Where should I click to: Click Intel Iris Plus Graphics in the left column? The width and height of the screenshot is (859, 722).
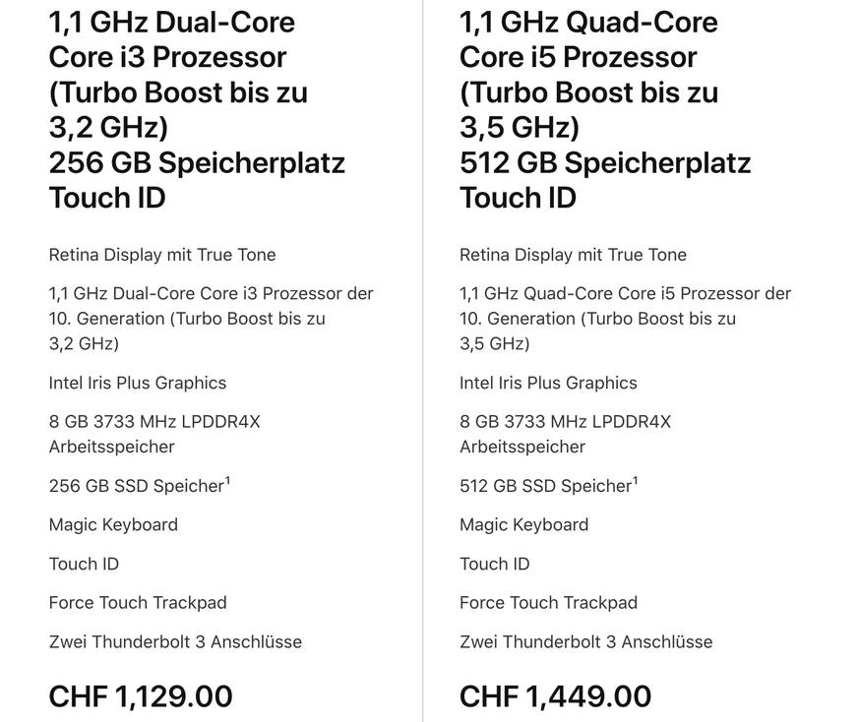click(138, 383)
